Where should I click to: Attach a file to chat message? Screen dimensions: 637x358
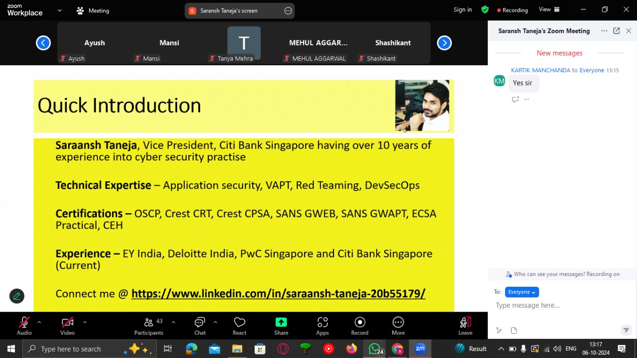514,330
